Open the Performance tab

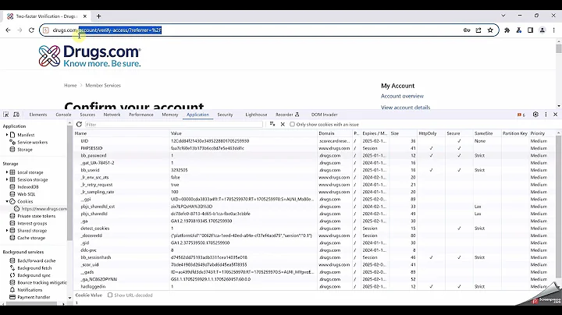[x=140, y=115]
